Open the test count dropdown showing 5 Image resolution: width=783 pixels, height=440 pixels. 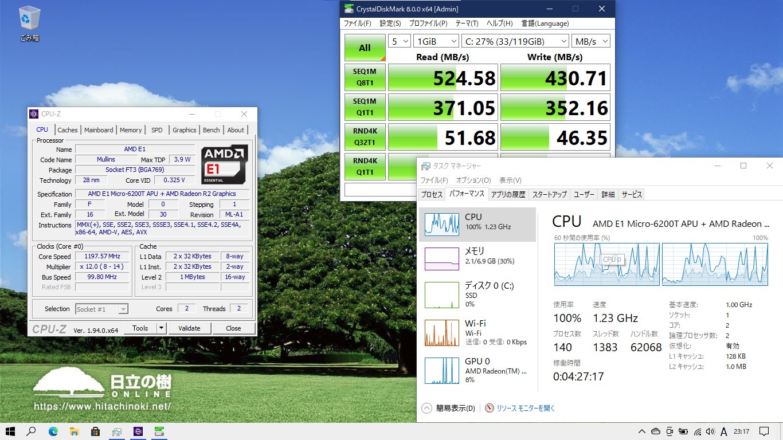(400, 41)
